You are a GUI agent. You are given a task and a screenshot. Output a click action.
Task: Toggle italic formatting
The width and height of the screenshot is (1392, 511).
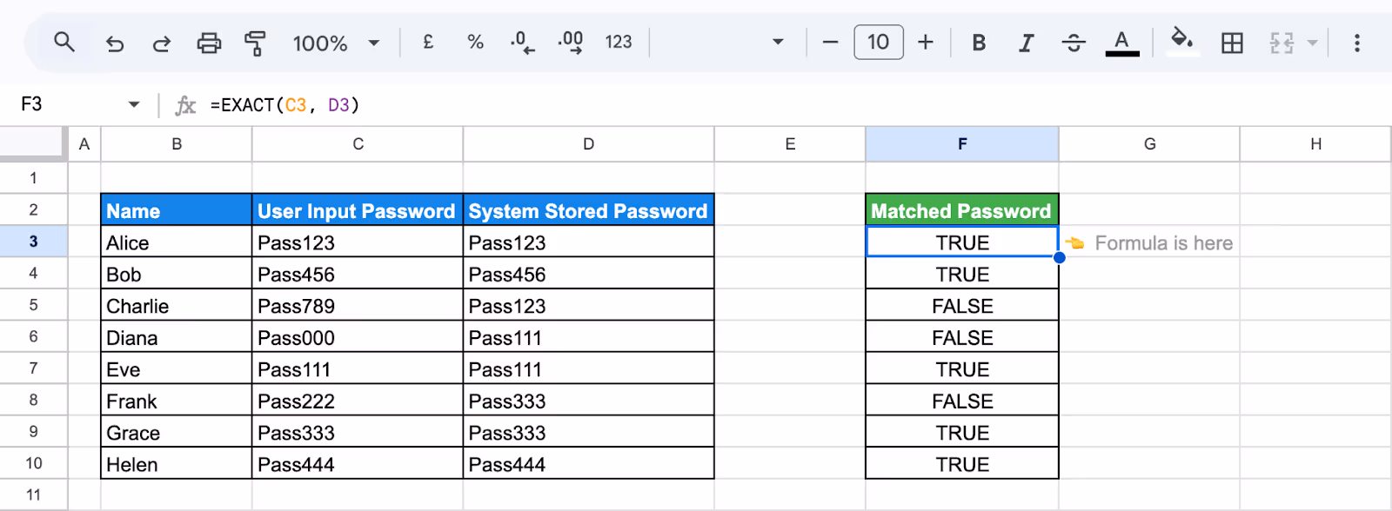[x=1027, y=43]
